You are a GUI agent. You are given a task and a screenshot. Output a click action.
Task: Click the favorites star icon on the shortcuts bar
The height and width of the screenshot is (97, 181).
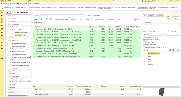(2, 8)
